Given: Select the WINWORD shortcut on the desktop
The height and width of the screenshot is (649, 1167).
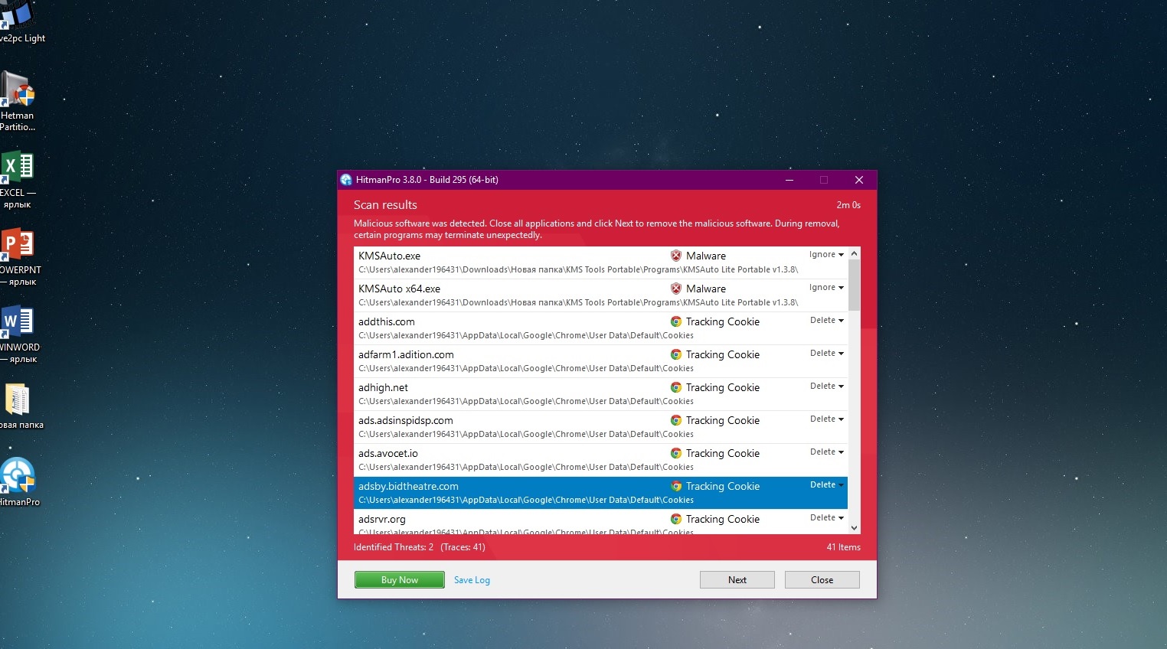Looking at the screenshot, I should 19,335.
